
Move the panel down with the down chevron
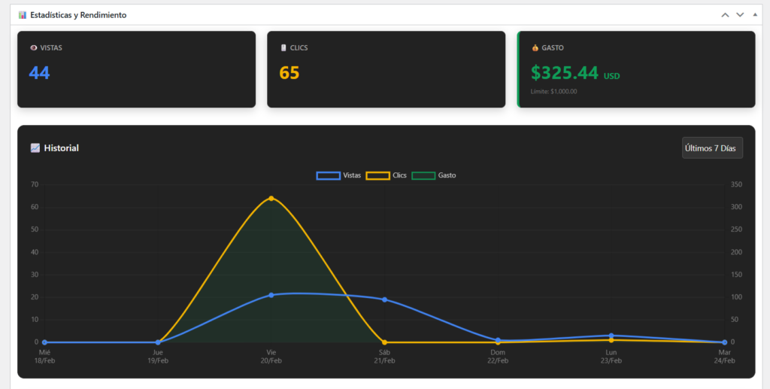coord(740,15)
